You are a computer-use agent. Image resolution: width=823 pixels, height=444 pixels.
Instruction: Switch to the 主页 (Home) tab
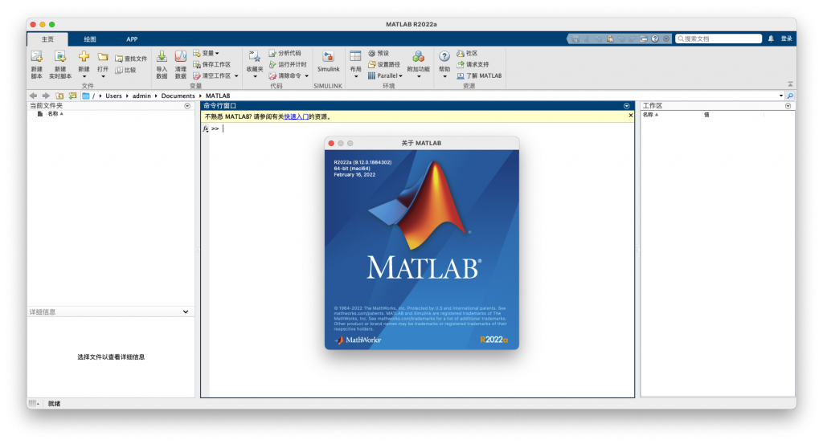[x=47, y=39]
